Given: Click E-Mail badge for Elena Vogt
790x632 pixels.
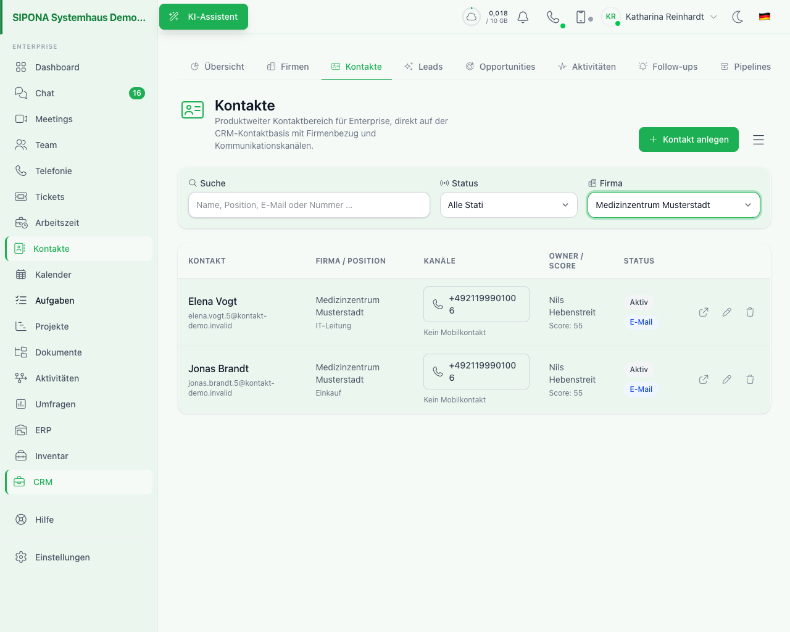Looking at the screenshot, I should click(x=641, y=322).
